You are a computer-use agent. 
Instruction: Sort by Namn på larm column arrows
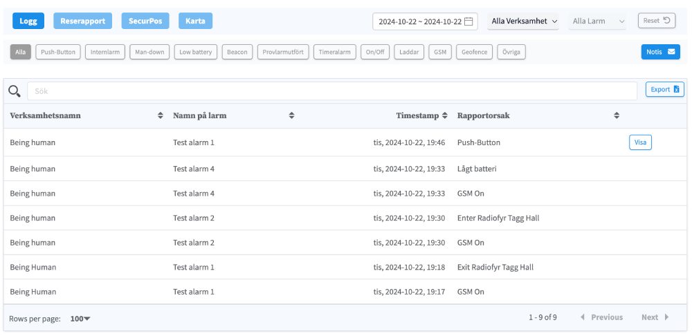pyautogui.click(x=291, y=115)
